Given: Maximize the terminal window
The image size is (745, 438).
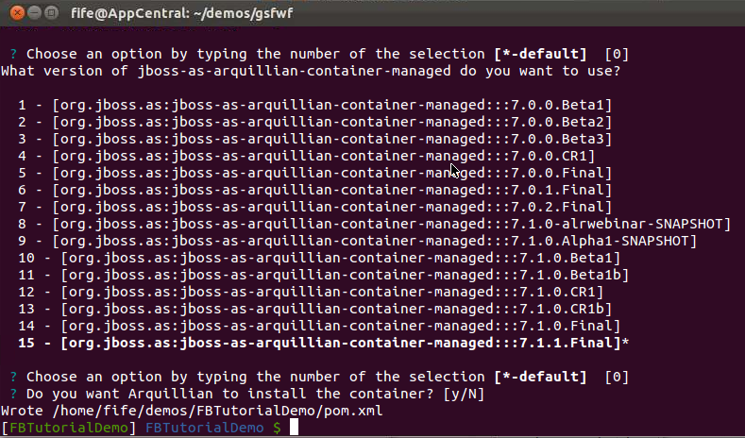Looking at the screenshot, I should click(x=51, y=13).
